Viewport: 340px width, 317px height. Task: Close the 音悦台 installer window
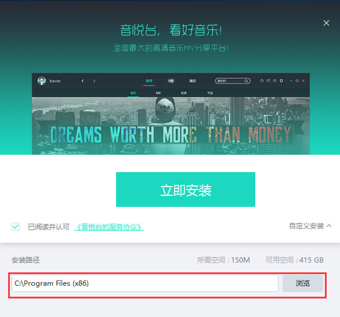point(326,23)
